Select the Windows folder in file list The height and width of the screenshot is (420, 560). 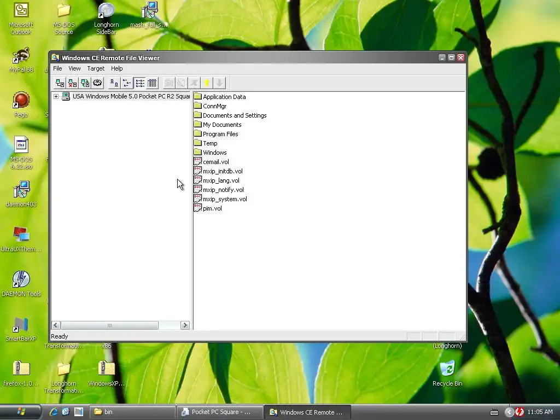(211, 152)
